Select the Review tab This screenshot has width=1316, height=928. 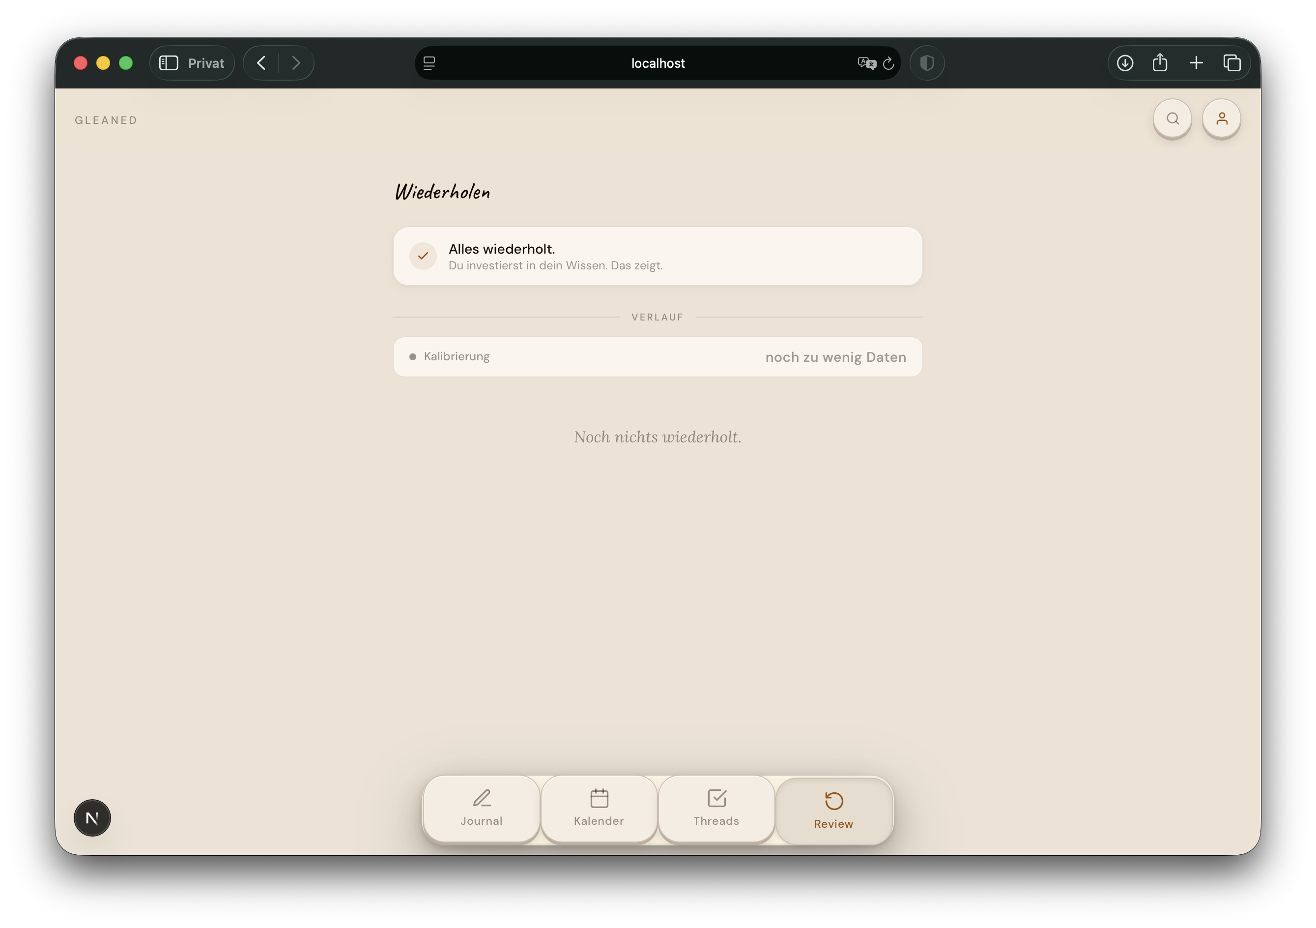tap(834, 811)
